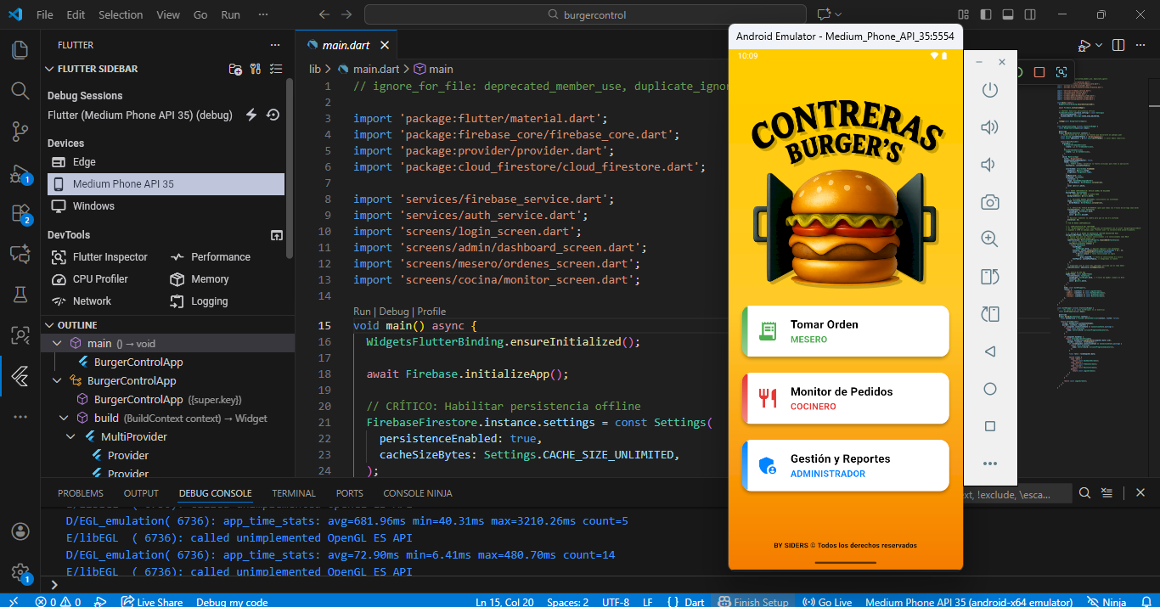Collapse the MultiProvider node in Outline

(70, 436)
